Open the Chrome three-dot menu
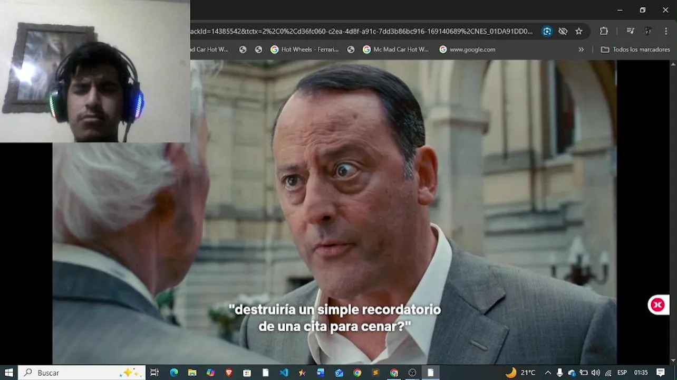 pos(666,31)
